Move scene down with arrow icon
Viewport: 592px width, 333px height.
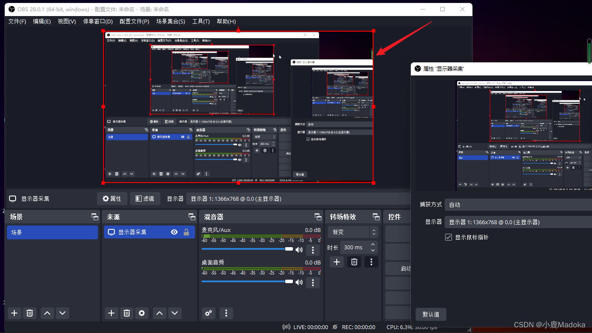[x=62, y=313]
